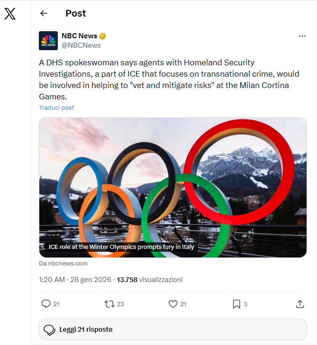Click the 'Post' page heading
Viewport: 317px width, 345px height.
(x=76, y=13)
